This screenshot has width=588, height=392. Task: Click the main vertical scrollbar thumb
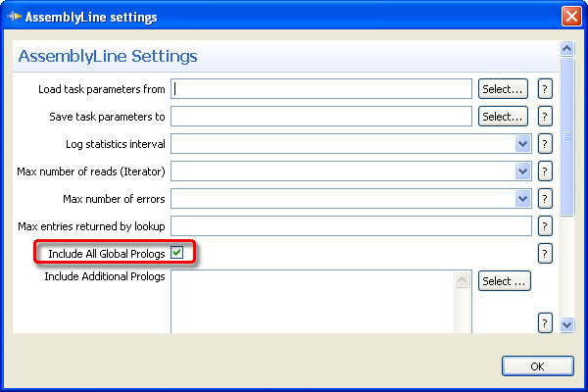[x=567, y=136]
